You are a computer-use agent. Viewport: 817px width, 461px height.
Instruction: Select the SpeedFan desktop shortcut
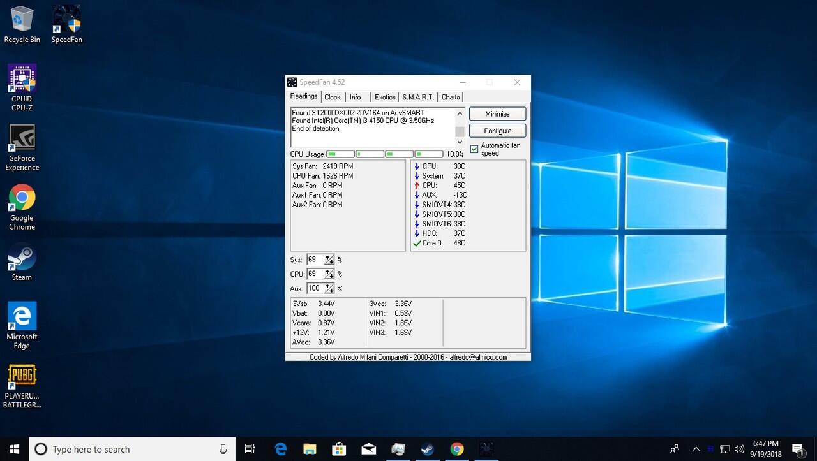(x=66, y=25)
